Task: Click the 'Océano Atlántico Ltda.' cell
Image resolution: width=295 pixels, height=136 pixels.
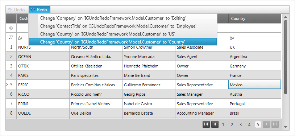Action: point(96,57)
